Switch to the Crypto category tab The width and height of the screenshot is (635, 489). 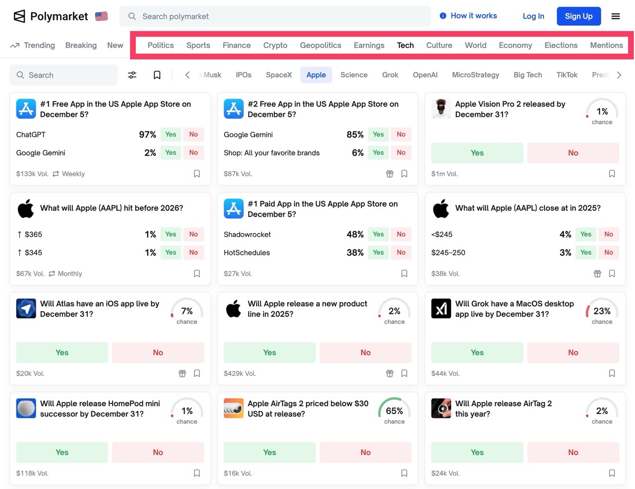pyautogui.click(x=275, y=45)
